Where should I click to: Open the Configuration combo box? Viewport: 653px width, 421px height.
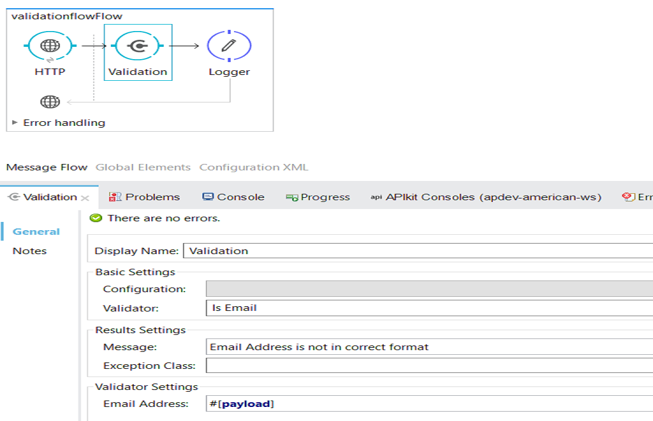click(429, 289)
